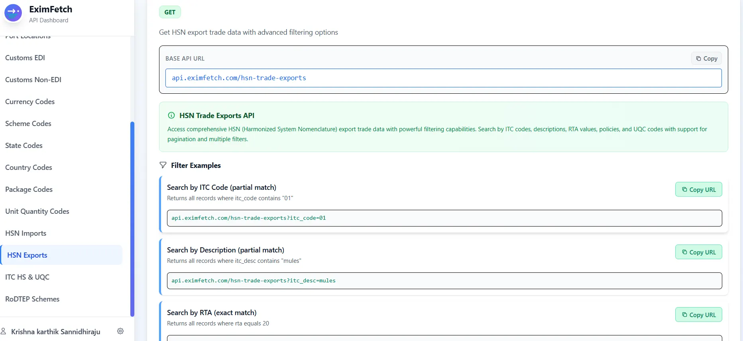Open ITC HS & UQC sidebar item
This screenshot has width=743, height=341.
pos(28,277)
